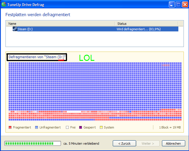Click the yellow System legend swatch
The width and height of the screenshot is (189, 151).
pos(101,127)
